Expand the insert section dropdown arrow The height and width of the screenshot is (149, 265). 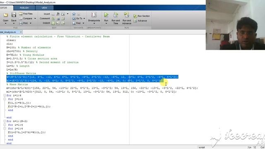[67, 14]
